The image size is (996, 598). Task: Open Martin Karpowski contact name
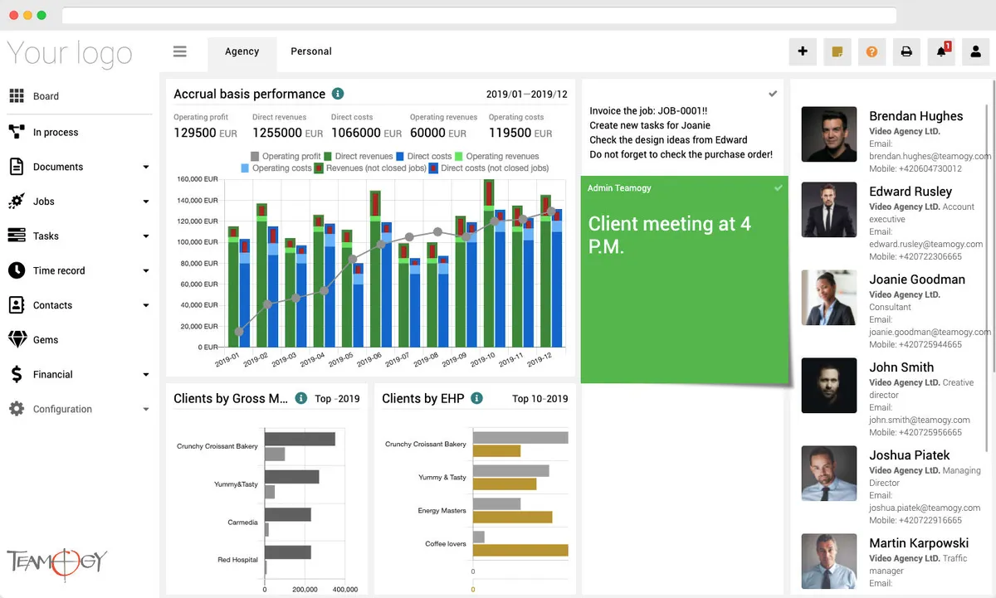pos(919,543)
